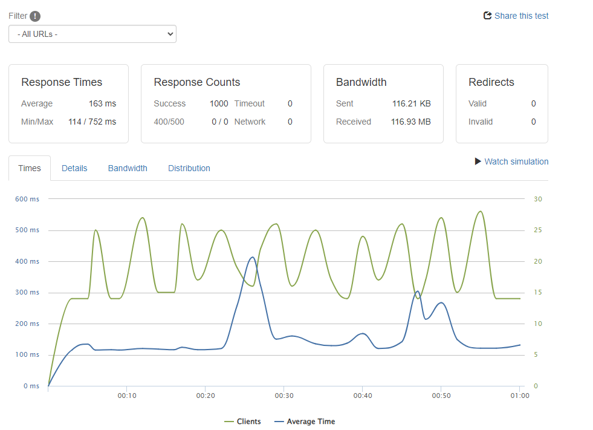Click the share icon beside Share this test
The height and width of the screenshot is (430, 593).
(x=487, y=16)
